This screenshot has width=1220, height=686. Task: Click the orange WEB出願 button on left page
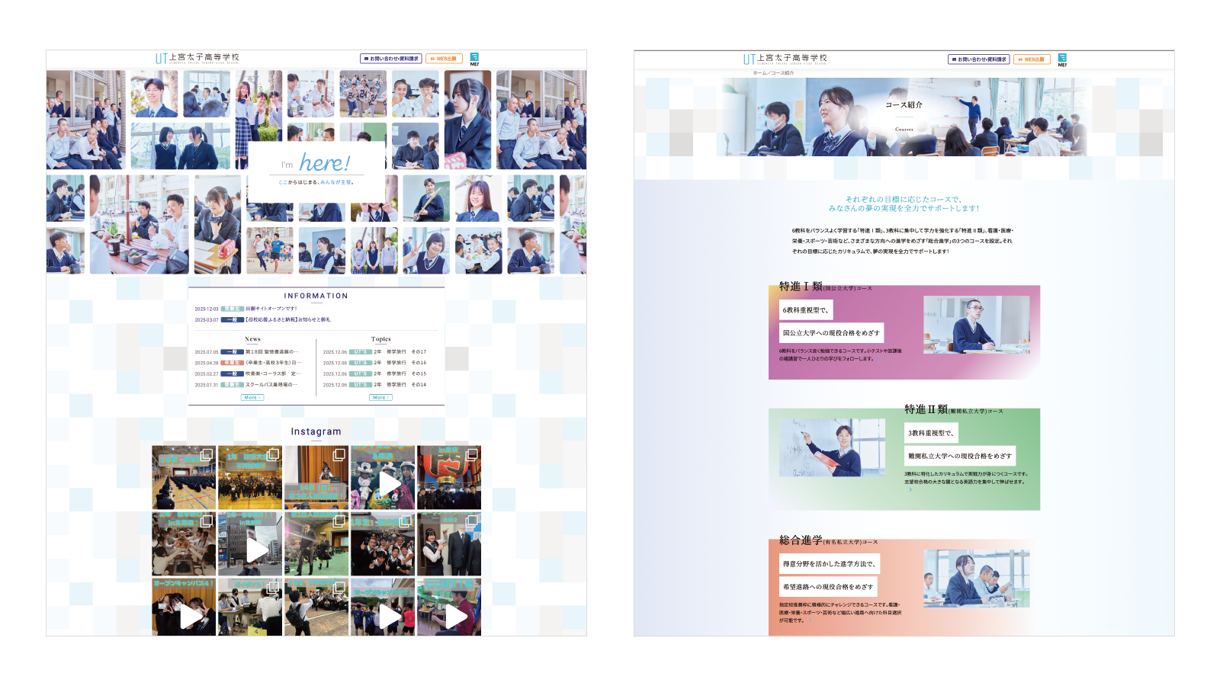(444, 59)
